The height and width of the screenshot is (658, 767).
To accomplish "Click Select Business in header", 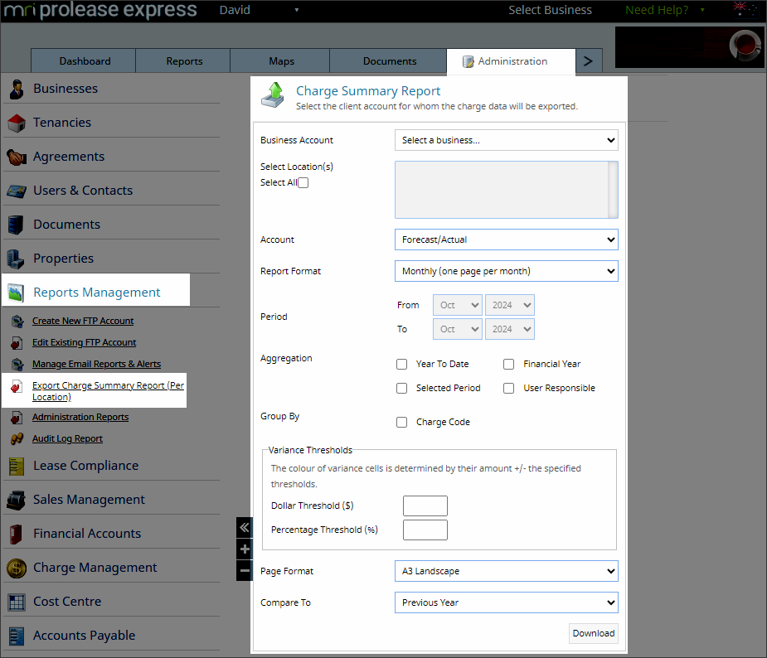I will click(550, 10).
